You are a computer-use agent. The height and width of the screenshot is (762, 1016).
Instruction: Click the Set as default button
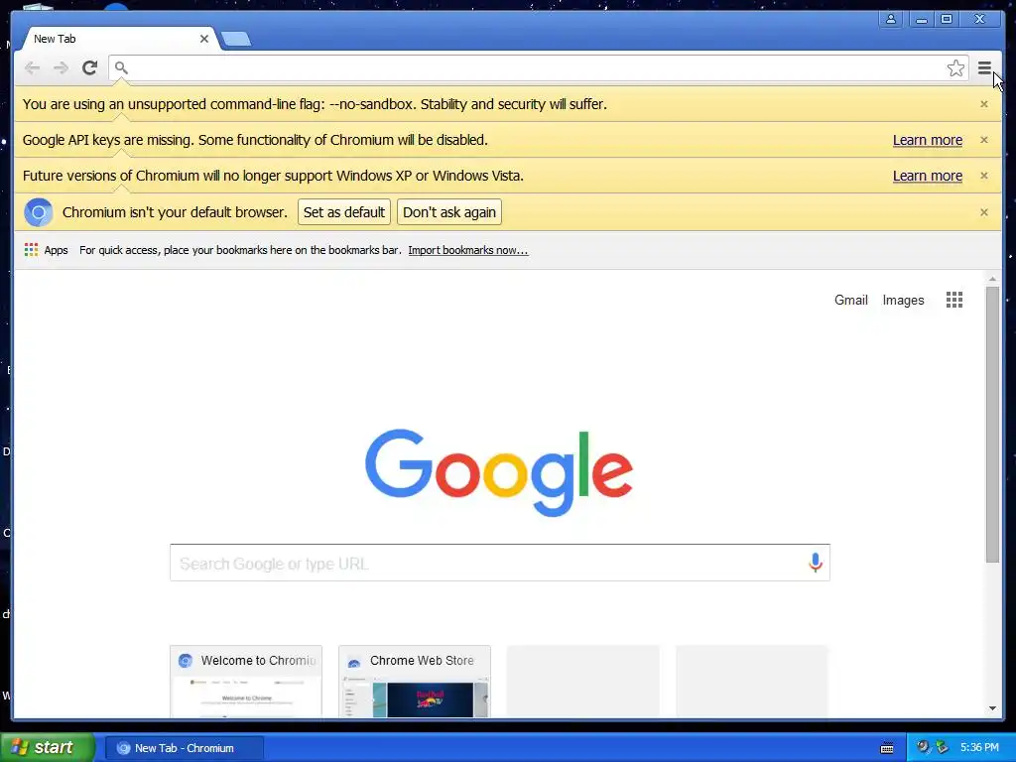344,212
